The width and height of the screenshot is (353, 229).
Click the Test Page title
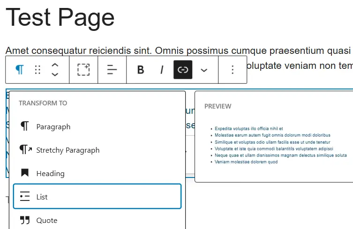60,17
